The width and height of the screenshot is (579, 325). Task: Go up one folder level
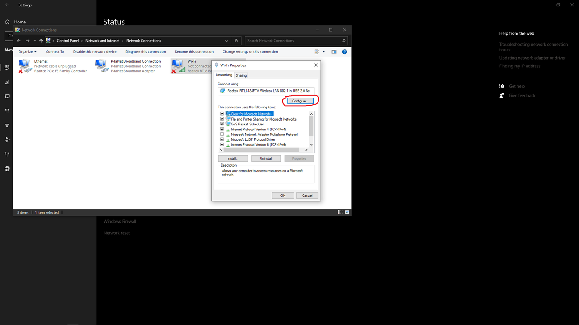pyautogui.click(x=41, y=41)
